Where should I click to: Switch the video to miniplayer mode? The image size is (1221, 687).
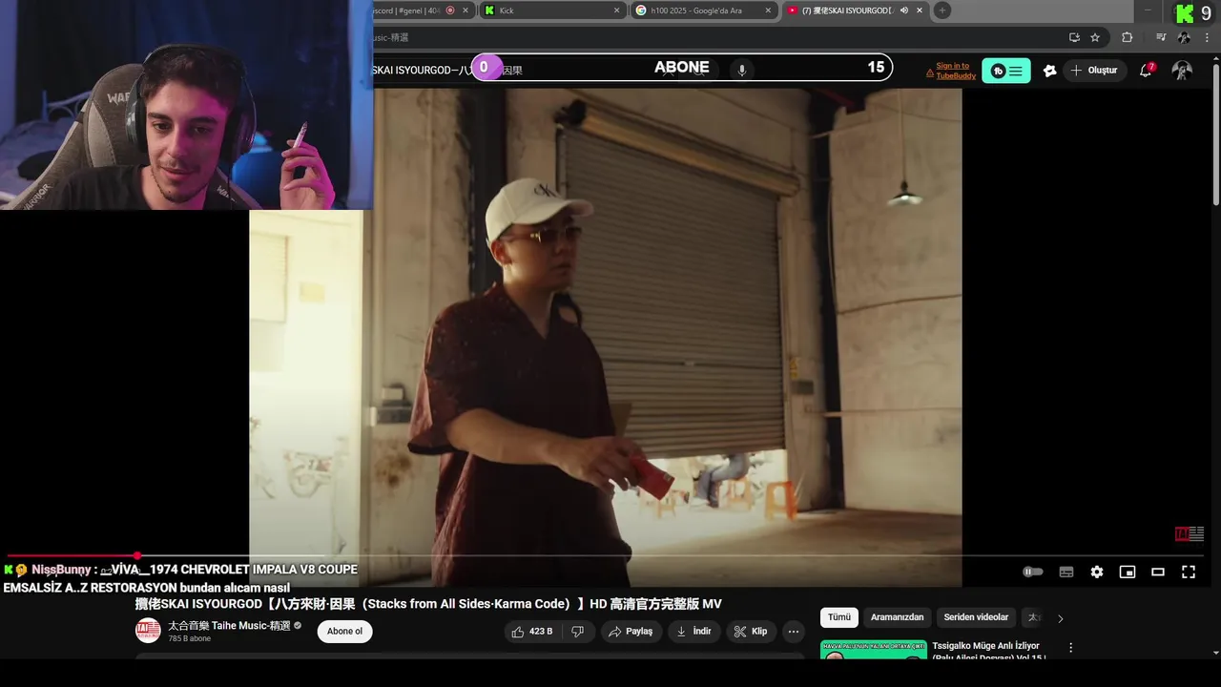click(1128, 572)
